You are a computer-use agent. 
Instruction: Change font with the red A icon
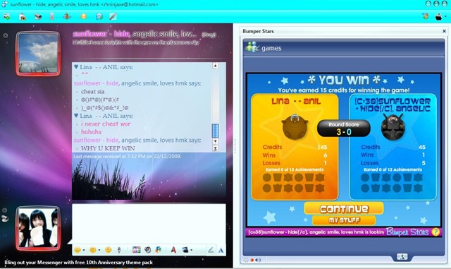[x=173, y=250]
